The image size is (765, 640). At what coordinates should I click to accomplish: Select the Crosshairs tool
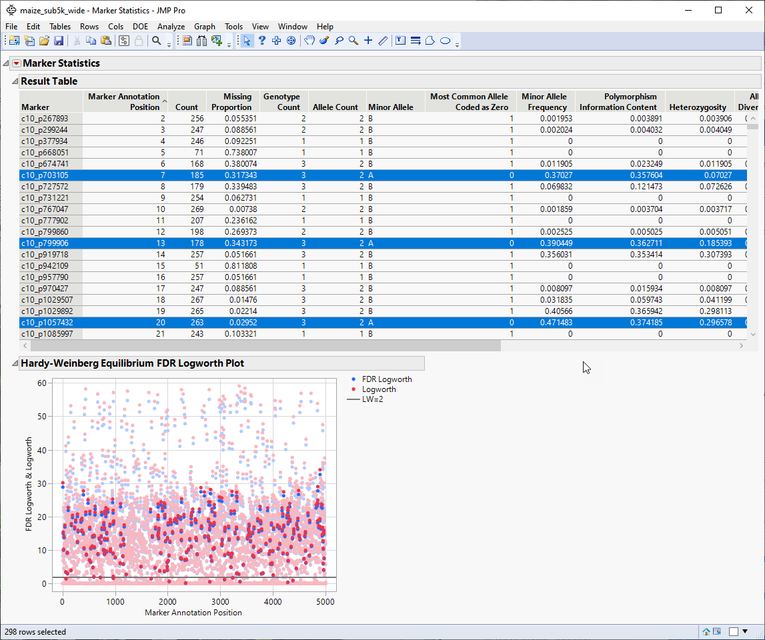368,41
